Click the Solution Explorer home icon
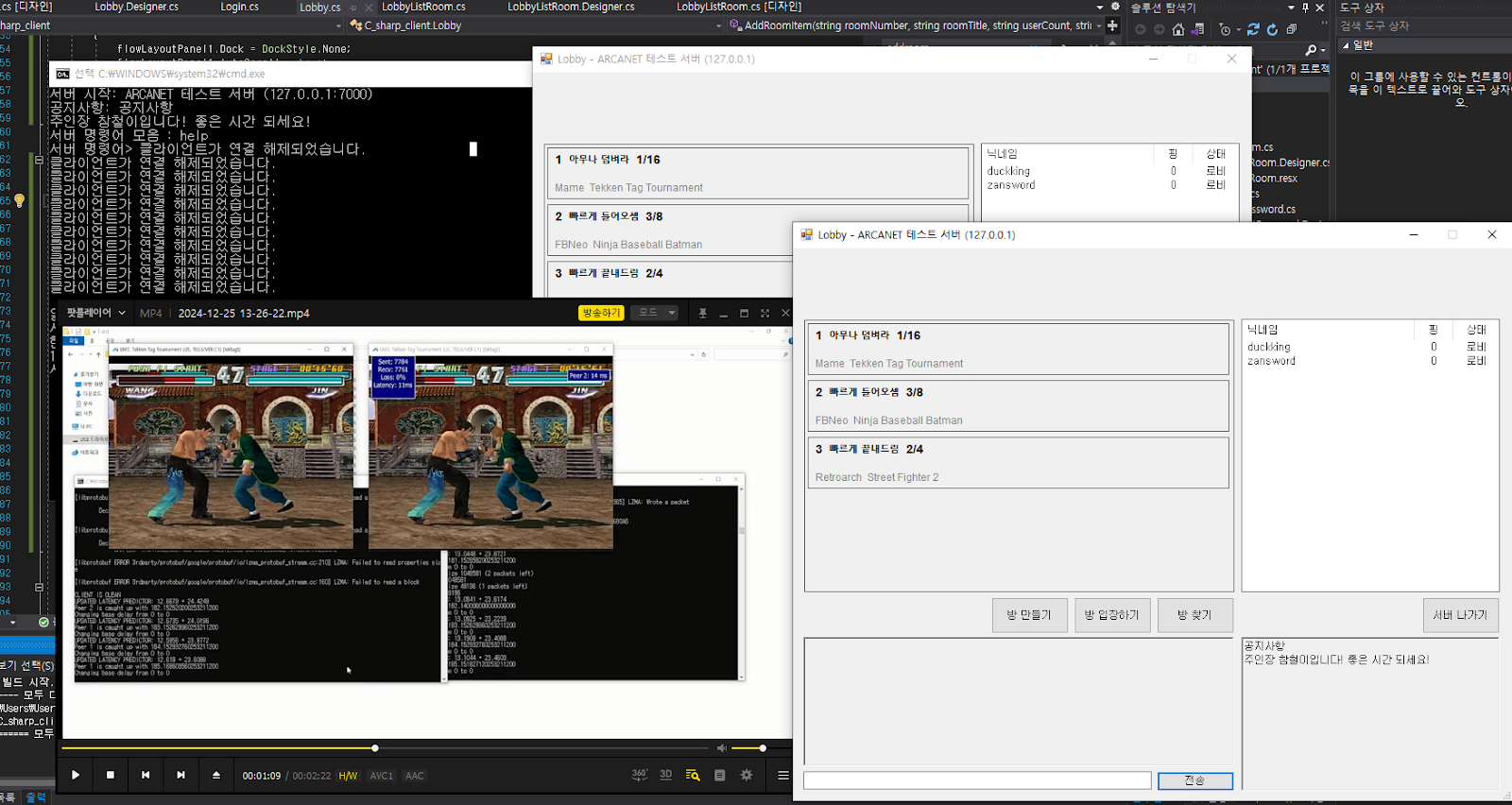The width and height of the screenshot is (1512, 805). [1177, 29]
